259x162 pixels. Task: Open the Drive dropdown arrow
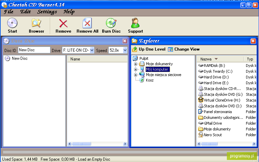92,50
